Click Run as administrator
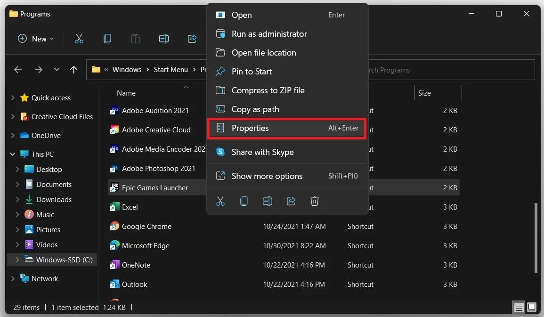This screenshot has width=544, height=317. tap(269, 33)
